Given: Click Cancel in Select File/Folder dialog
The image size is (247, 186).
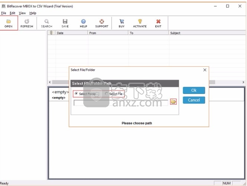Looking at the screenshot, I should (194, 100).
